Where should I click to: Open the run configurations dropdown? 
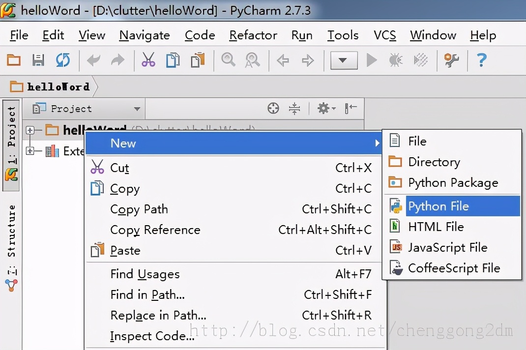pyautogui.click(x=344, y=59)
